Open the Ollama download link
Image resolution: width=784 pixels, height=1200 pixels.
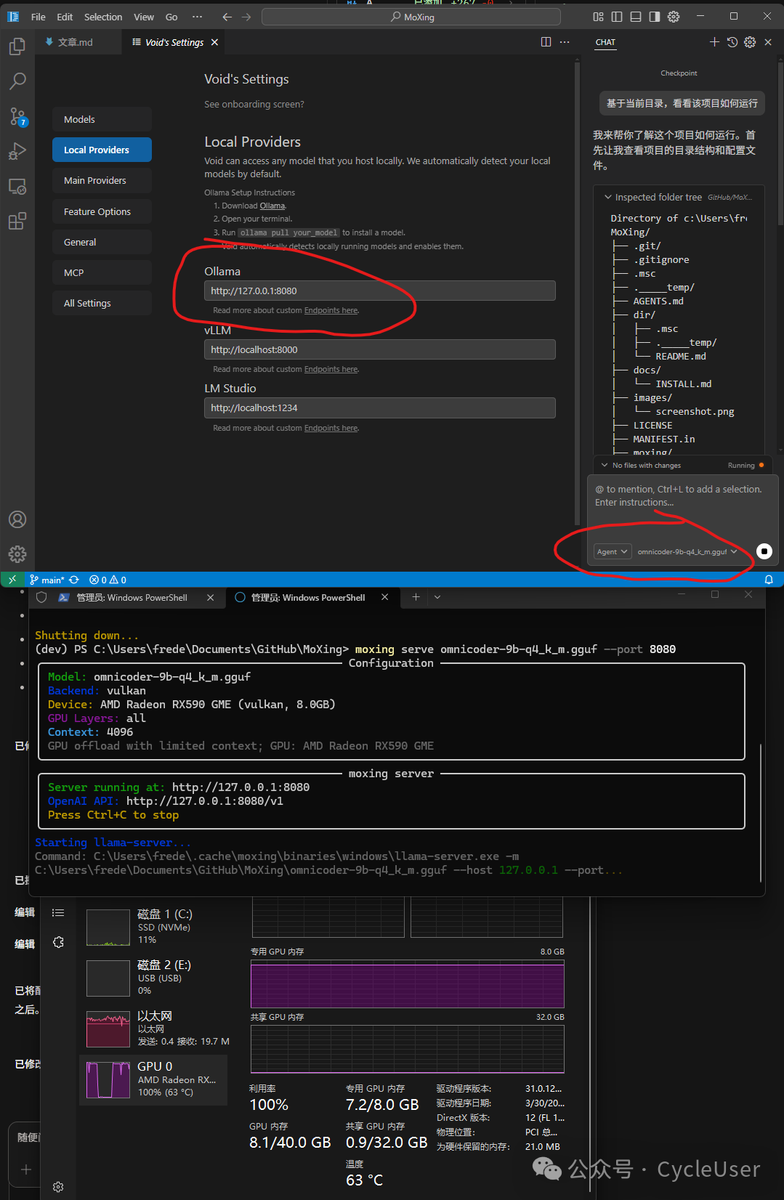point(272,206)
